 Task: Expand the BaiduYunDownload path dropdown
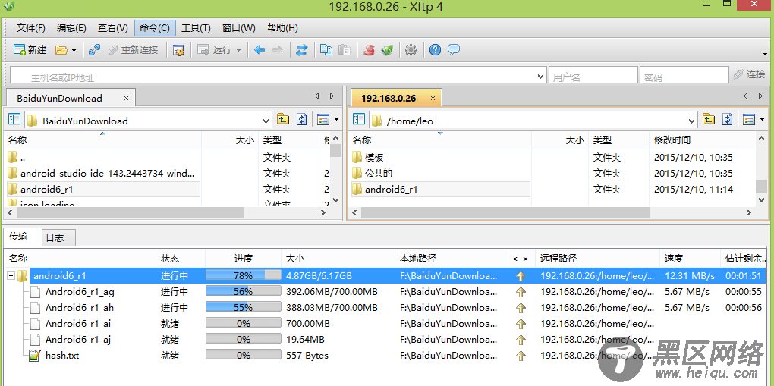coord(266,121)
